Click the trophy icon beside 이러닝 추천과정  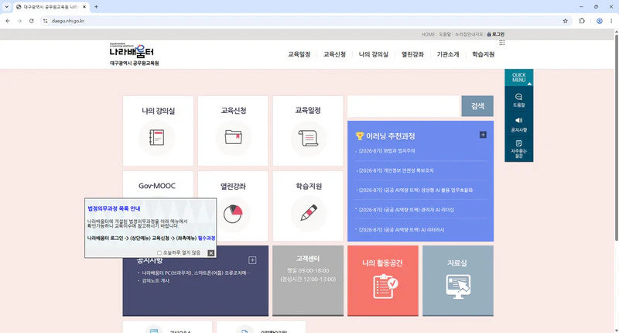coord(359,136)
